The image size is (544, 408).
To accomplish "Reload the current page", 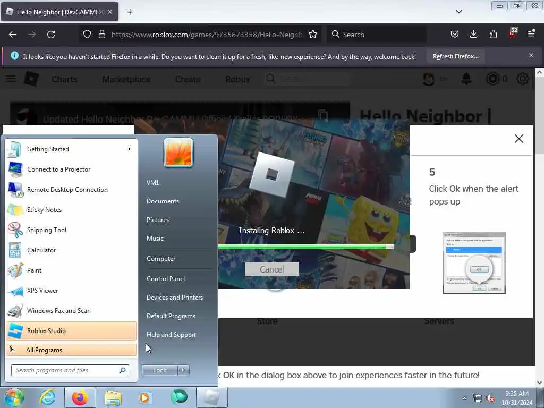I will pyautogui.click(x=51, y=35).
